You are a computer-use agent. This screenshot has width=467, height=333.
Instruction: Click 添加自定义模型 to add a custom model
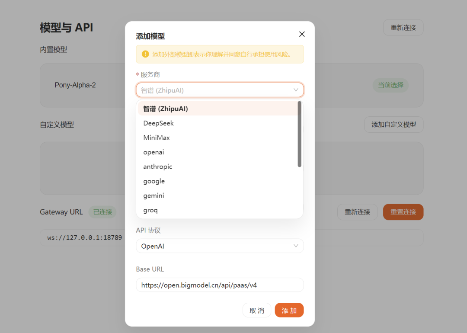(393, 124)
